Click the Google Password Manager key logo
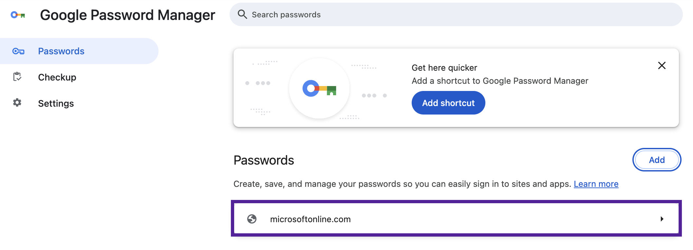 18,15
